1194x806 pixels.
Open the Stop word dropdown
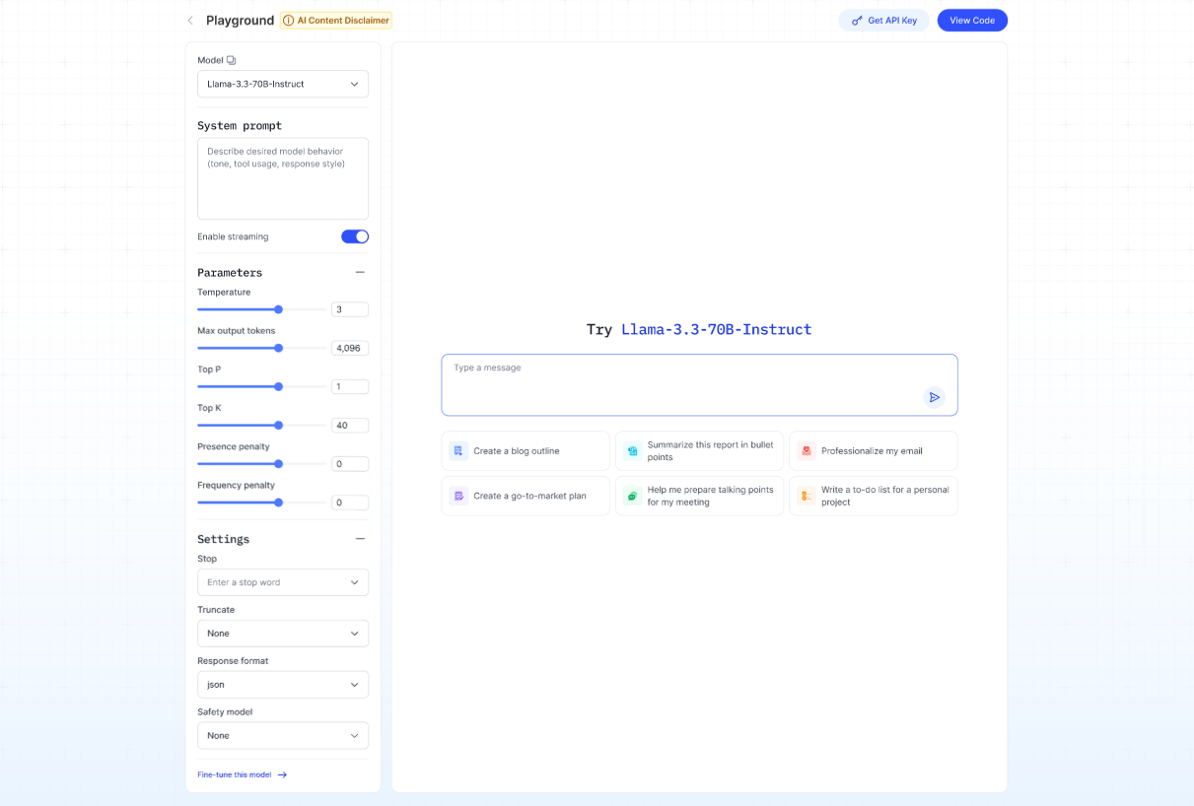point(283,582)
